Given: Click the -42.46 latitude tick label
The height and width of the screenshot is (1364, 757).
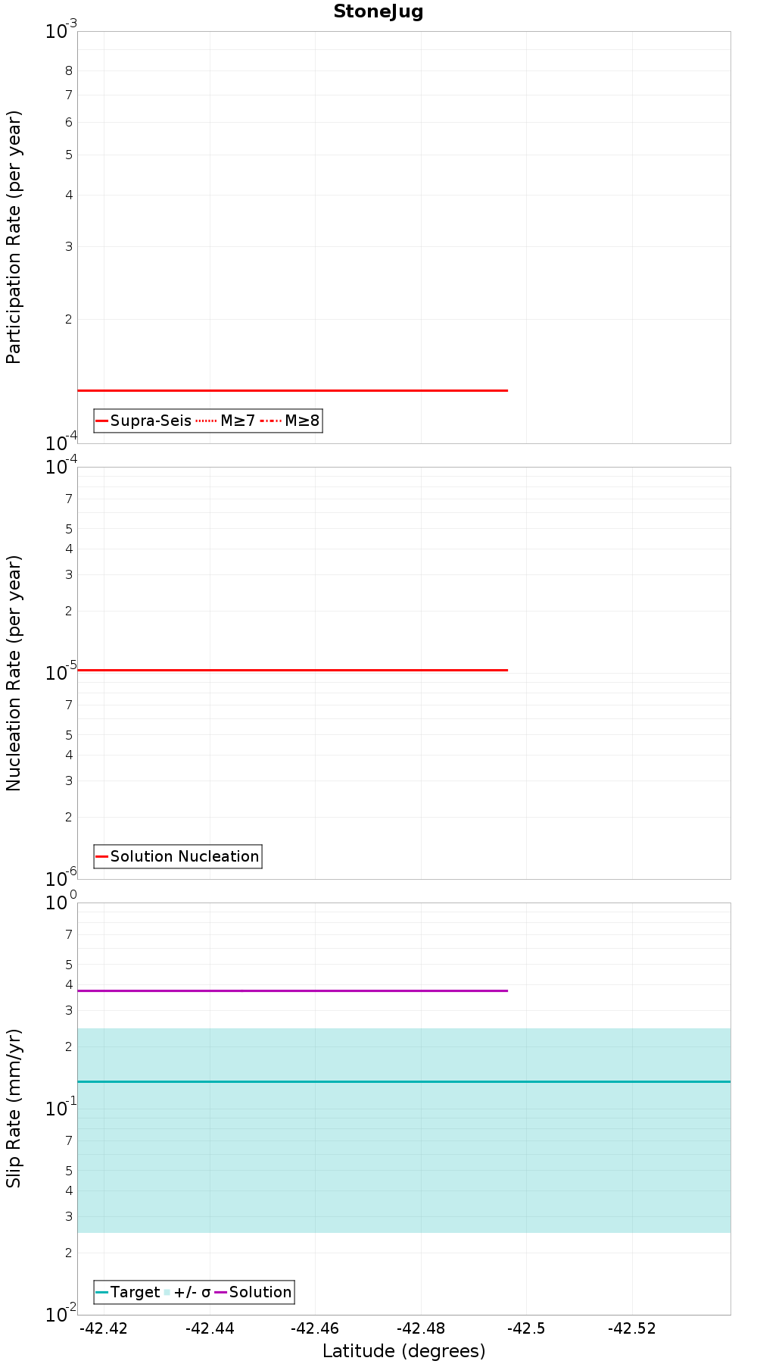Looking at the screenshot, I should coord(316,1328).
